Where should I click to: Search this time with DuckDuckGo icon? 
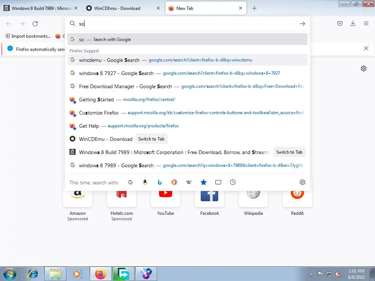(x=174, y=182)
